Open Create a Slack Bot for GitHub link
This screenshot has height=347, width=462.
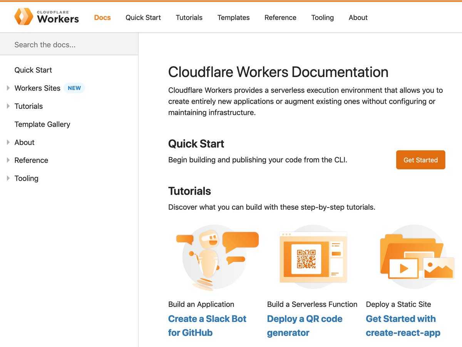click(207, 325)
